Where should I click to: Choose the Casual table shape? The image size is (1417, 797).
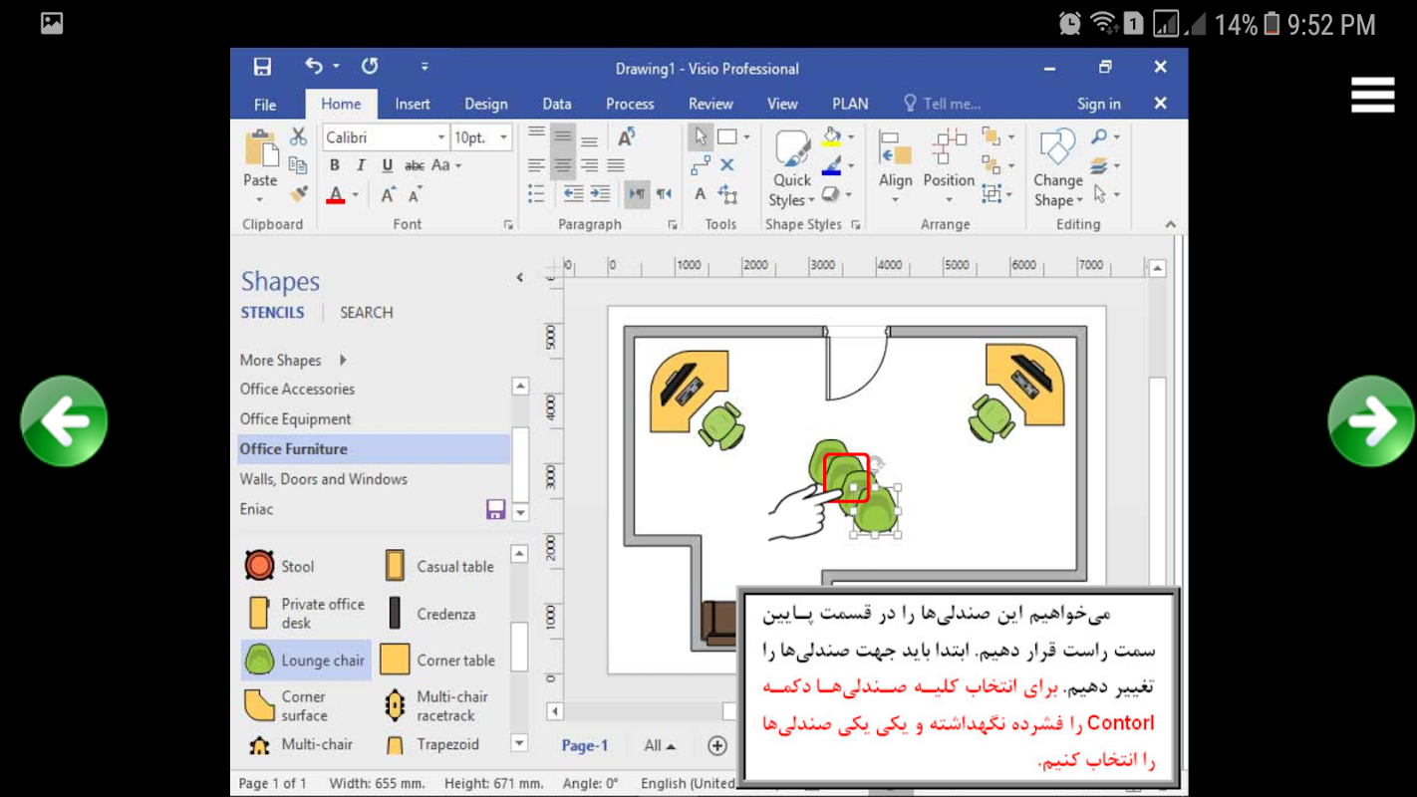point(438,566)
